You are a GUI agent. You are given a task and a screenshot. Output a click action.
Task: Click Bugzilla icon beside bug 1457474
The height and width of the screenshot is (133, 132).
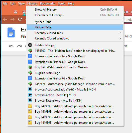30,84
